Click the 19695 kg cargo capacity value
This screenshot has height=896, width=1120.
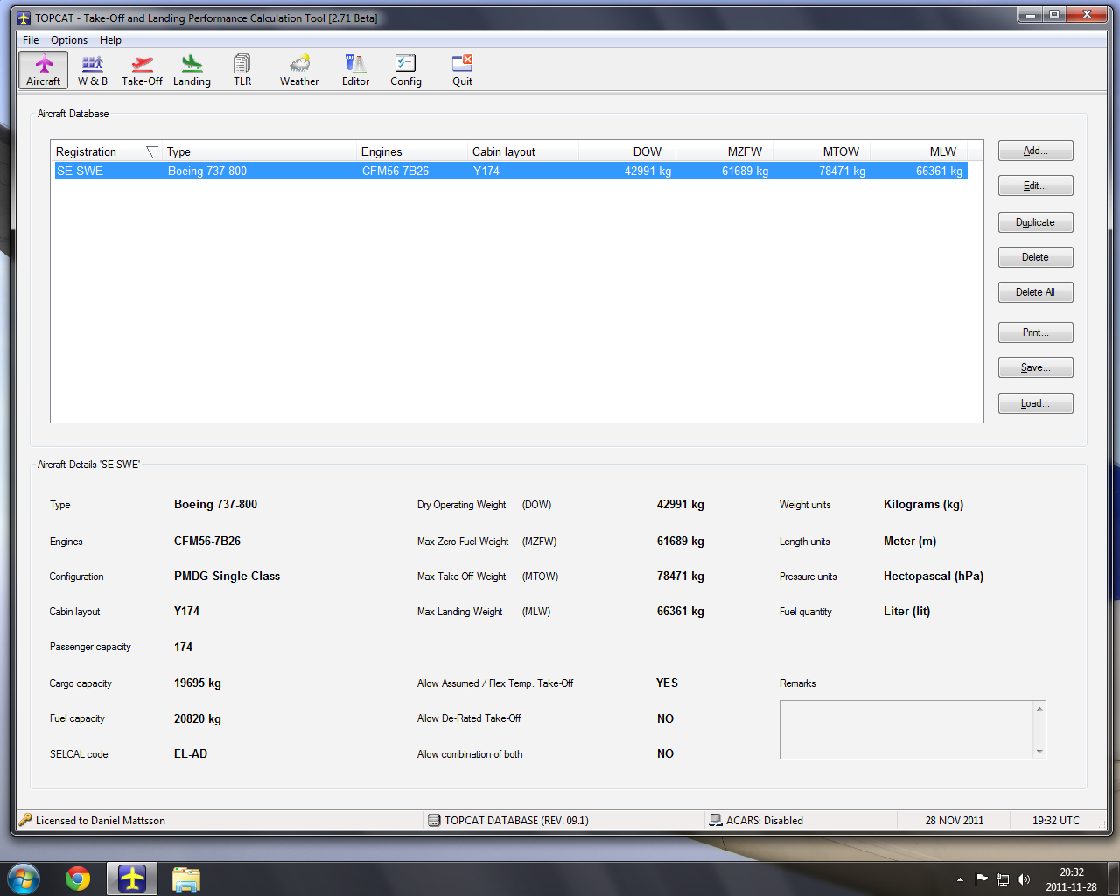198,682
